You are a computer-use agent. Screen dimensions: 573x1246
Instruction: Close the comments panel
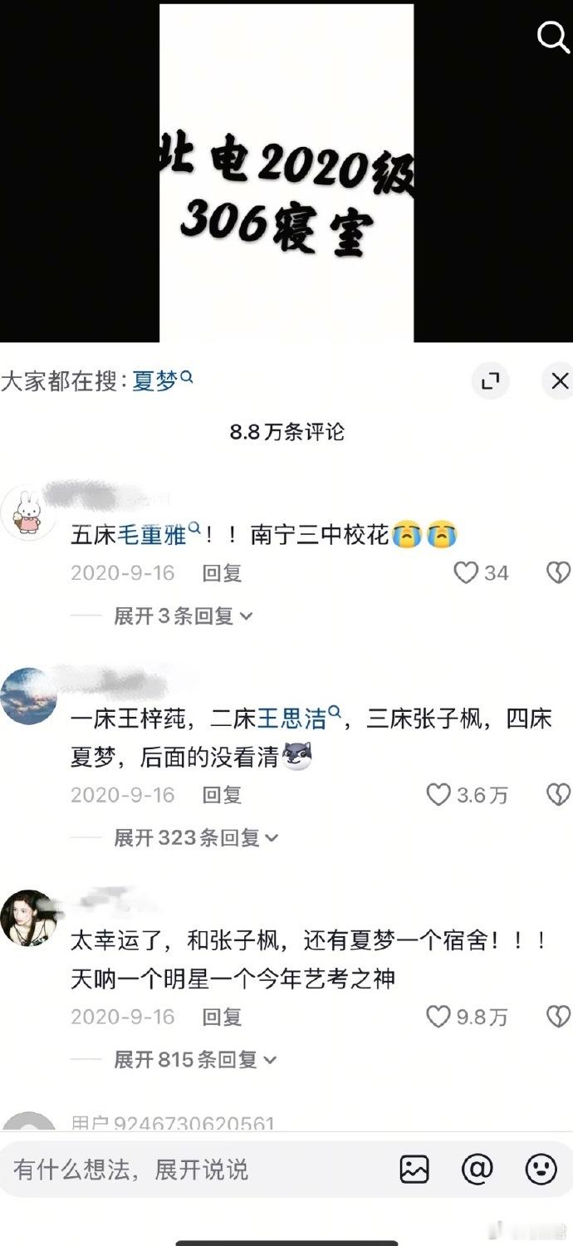click(560, 381)
